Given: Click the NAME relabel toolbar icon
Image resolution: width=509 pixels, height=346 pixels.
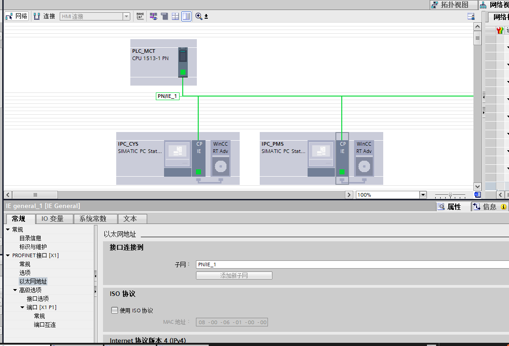Looking at the screenshot, I should [140, 16].
